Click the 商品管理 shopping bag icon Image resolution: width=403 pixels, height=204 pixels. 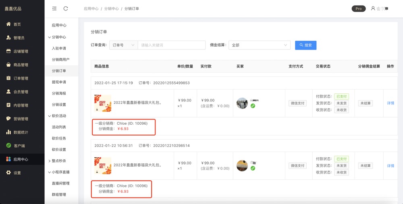pyautogui.click(x=8, y=65)
